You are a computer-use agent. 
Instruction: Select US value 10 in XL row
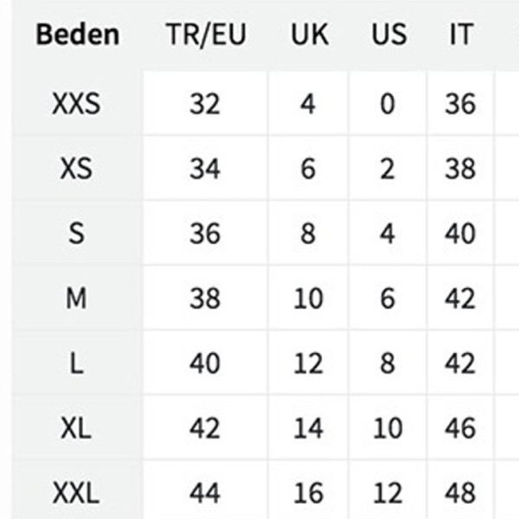(x=388, y=428)
